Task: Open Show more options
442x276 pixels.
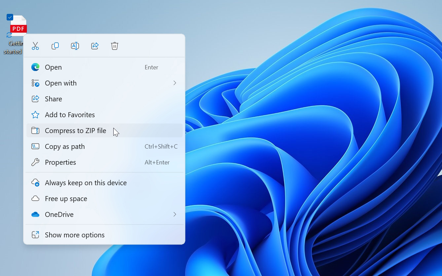Action: (x=104, y=235)
